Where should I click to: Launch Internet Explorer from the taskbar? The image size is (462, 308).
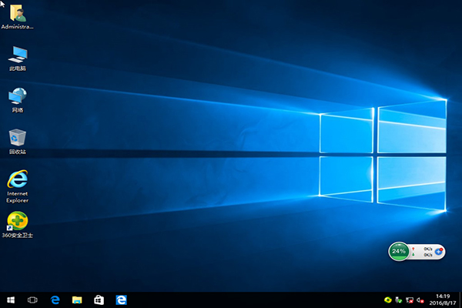click(121, 299)
